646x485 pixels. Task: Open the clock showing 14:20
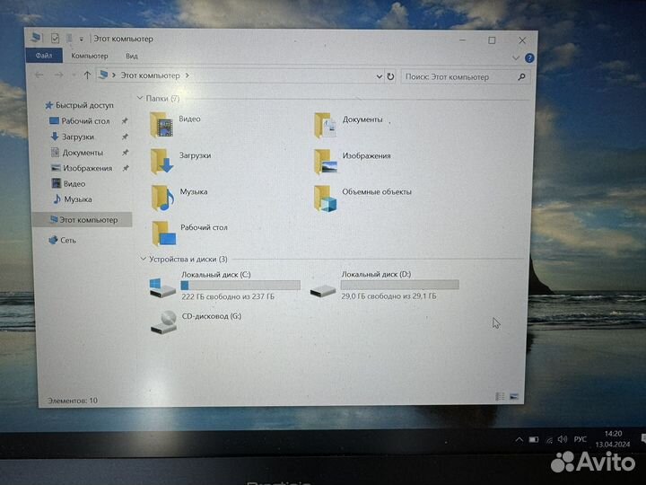612,439
